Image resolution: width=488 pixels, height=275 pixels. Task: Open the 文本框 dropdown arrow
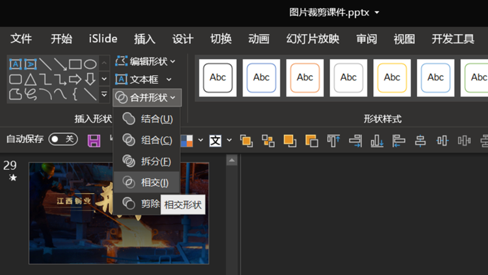click(x=169, y=80)
